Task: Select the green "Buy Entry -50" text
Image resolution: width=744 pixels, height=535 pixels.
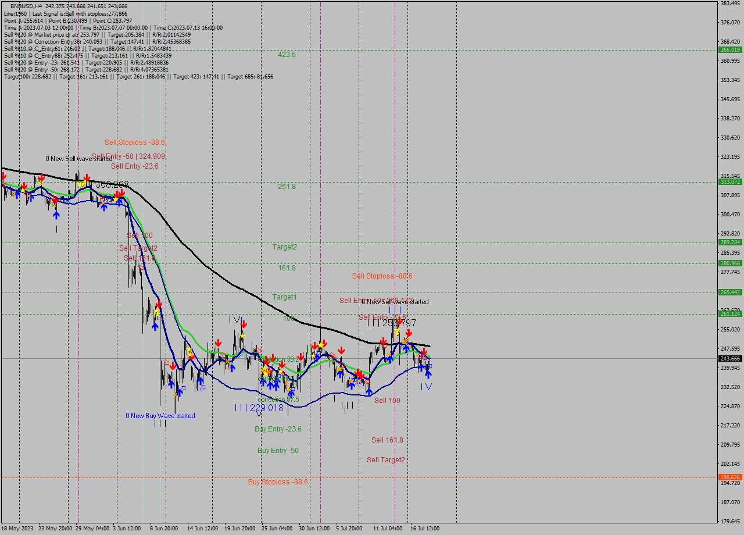Action: [x=277, y=451]
